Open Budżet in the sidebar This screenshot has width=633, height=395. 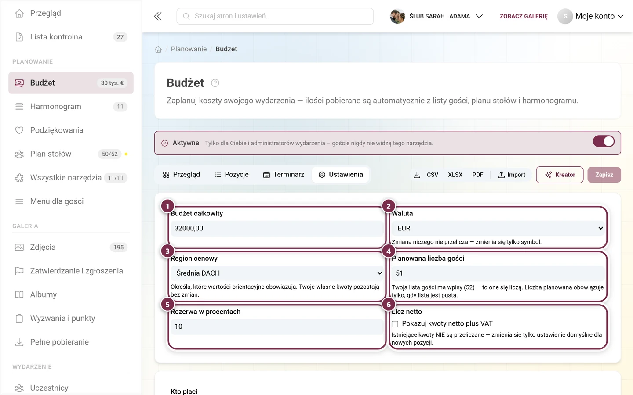point(71,83)
